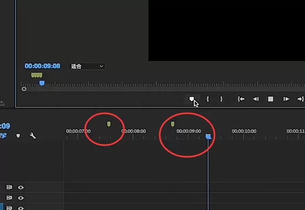Click the round zoom handle under the monitor ruler
Viewport: 305px width, 210px height.
point(24,89)
